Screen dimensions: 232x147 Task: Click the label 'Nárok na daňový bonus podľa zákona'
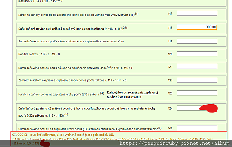coord(42,15)
